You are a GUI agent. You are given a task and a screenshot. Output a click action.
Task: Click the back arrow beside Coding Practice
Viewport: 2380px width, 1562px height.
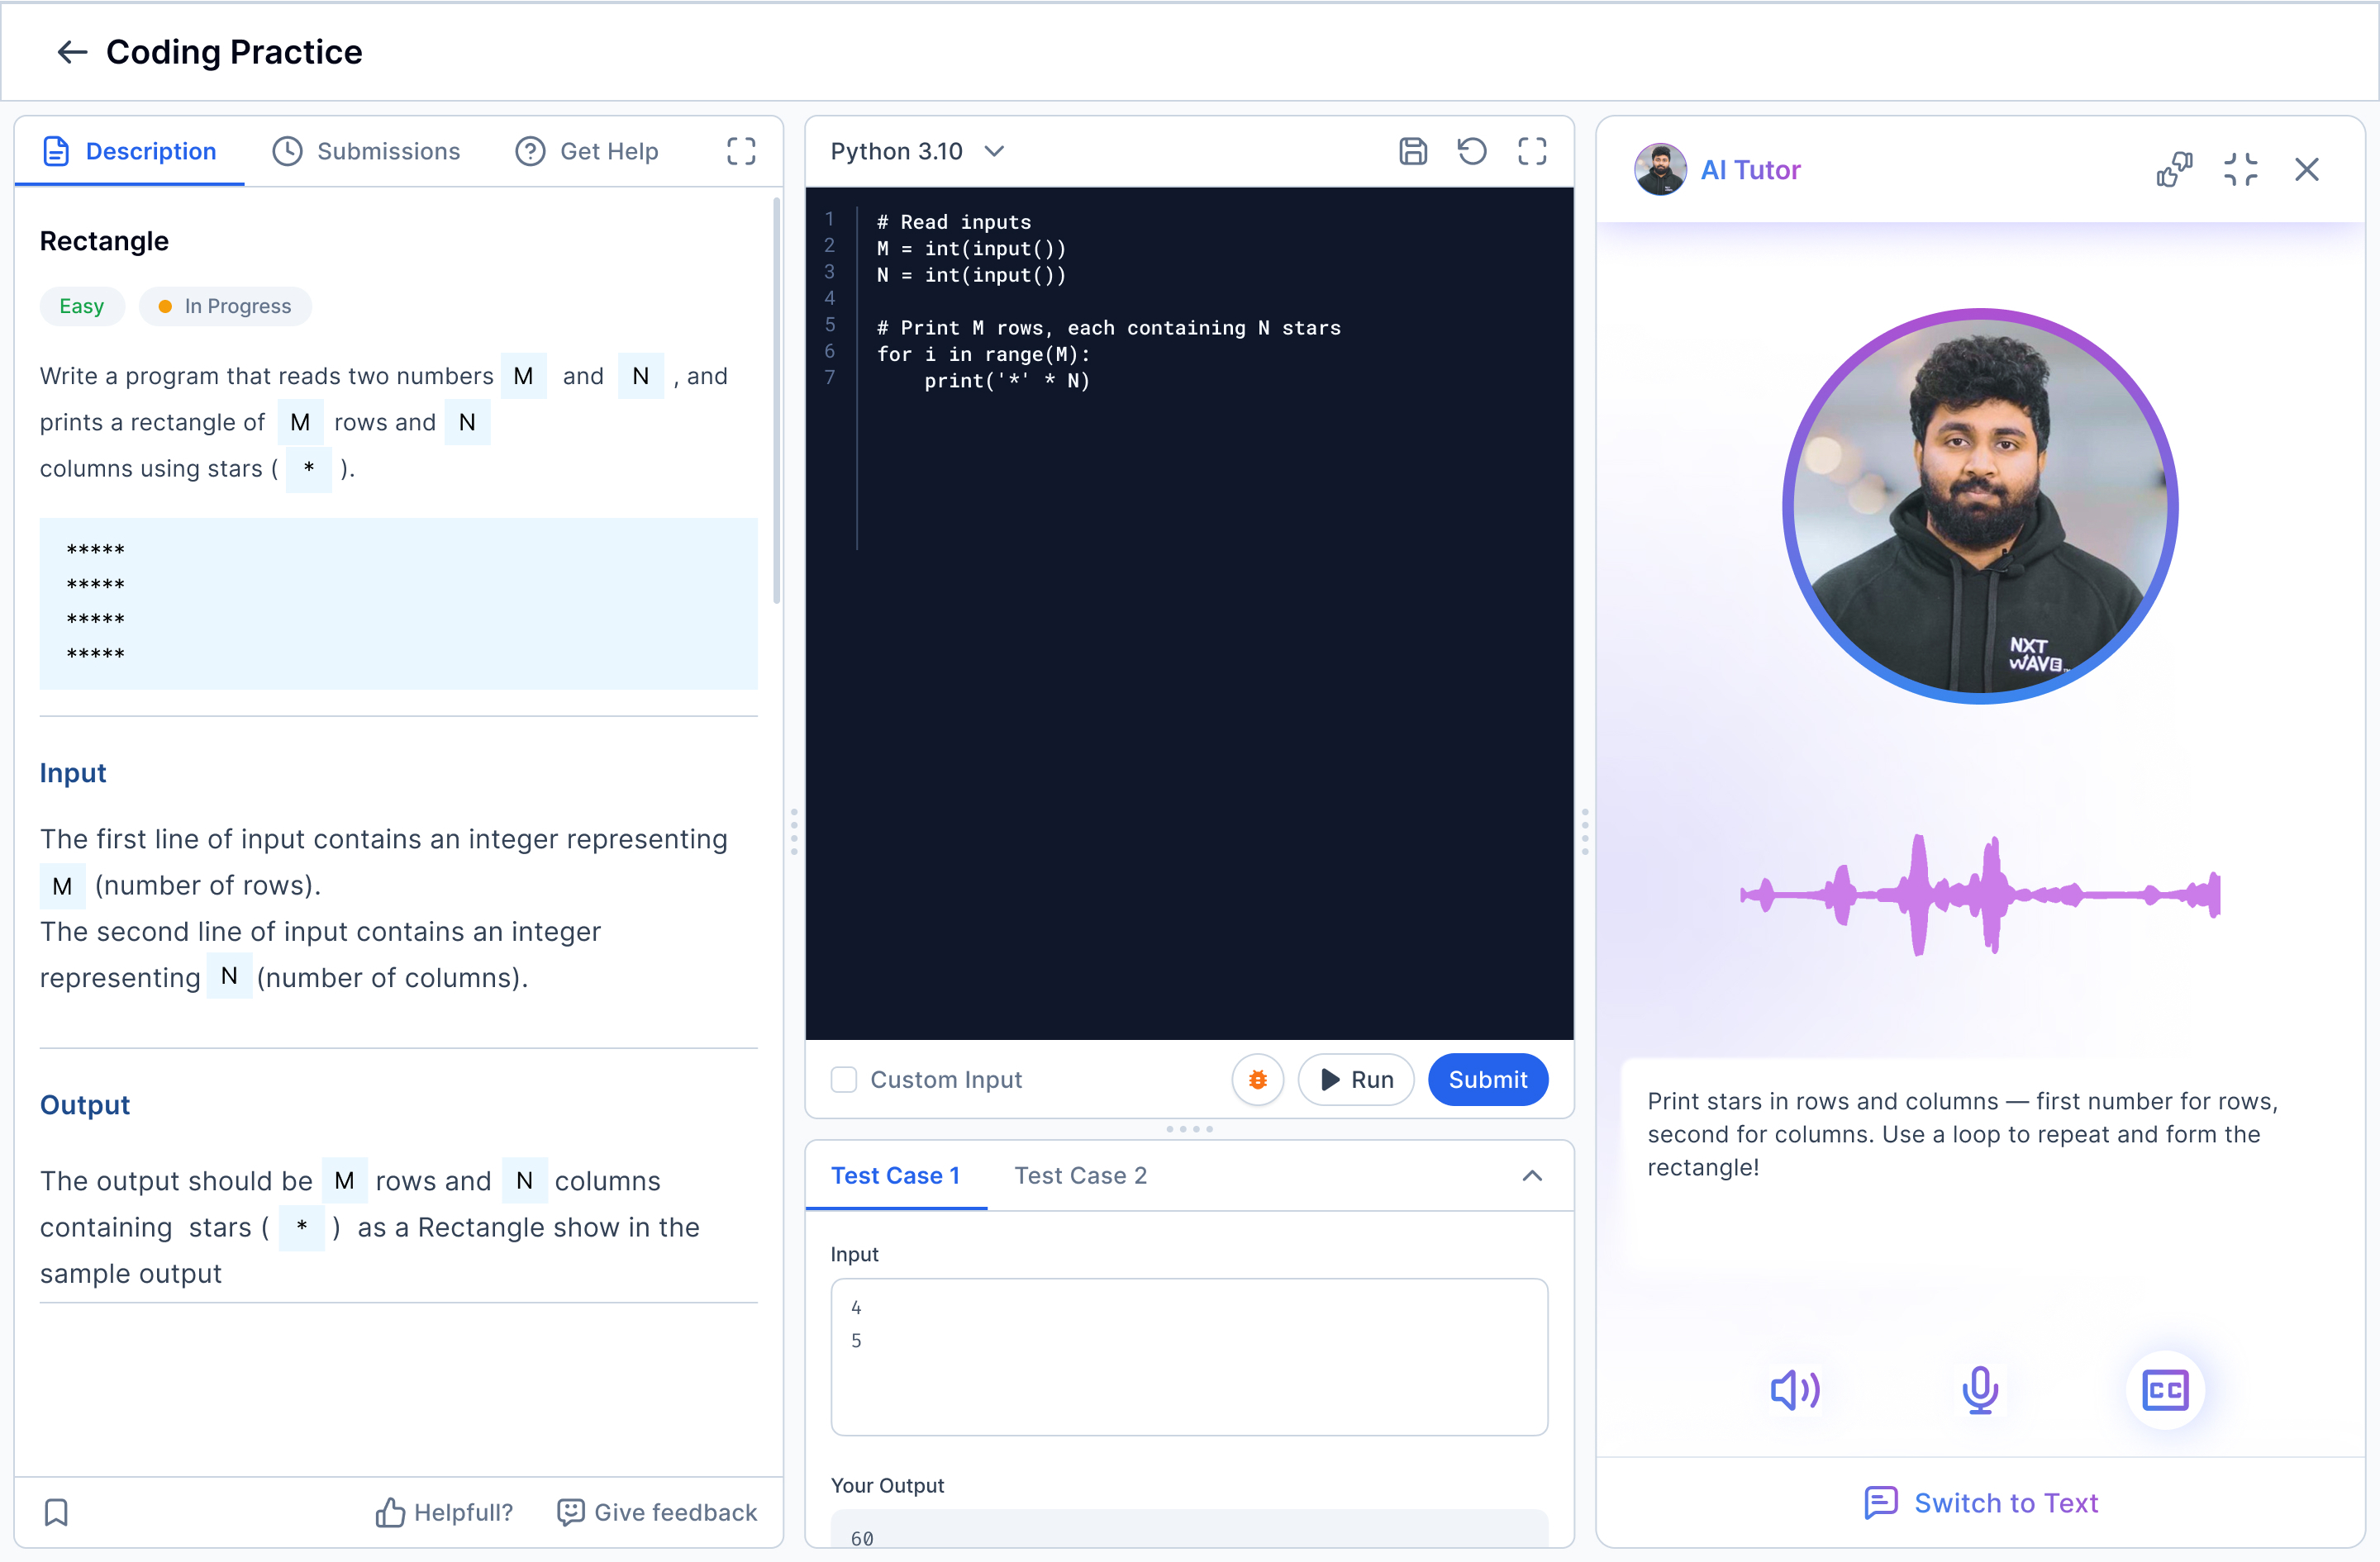point(72,52)
